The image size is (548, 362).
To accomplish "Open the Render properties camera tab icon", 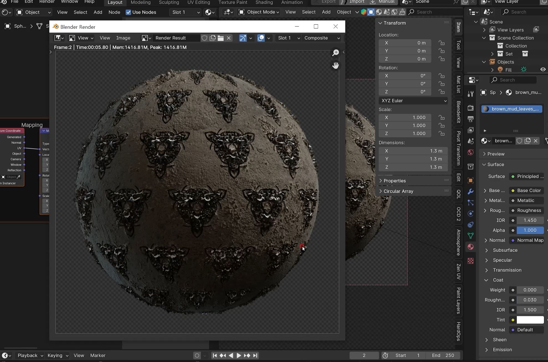I will click(471, 108).
